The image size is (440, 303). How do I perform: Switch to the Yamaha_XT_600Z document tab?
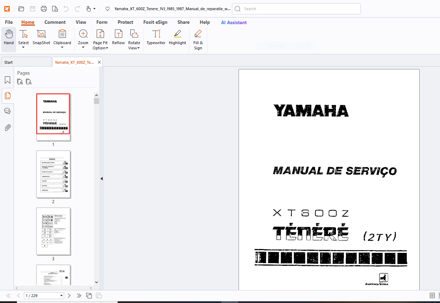point(74,62)
